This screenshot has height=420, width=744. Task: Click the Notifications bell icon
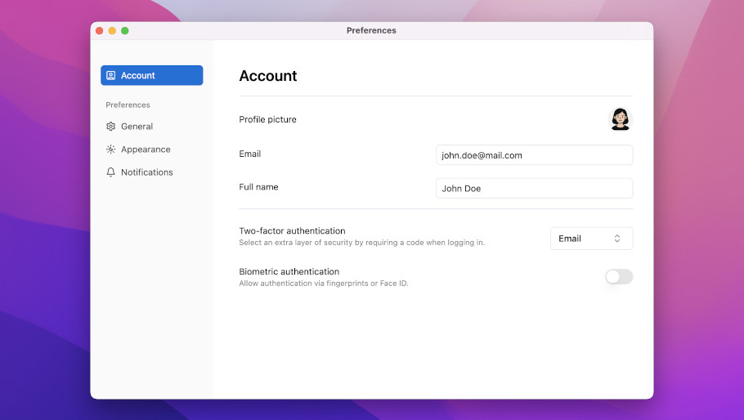tap(111, 172)
